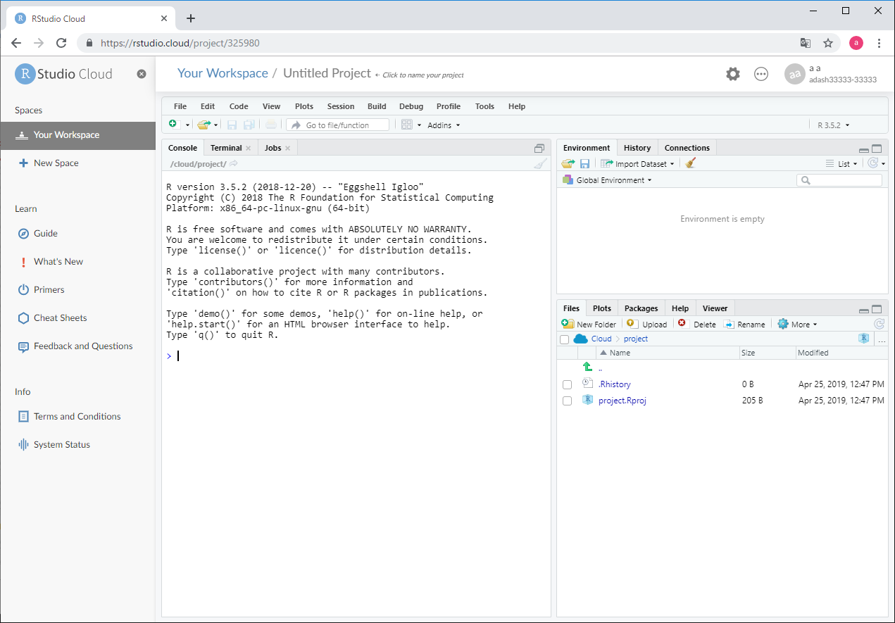Click the New Folder icon in Files
Image resolution: width=895 pixels, height=623 pixels.
click(568, 324)
